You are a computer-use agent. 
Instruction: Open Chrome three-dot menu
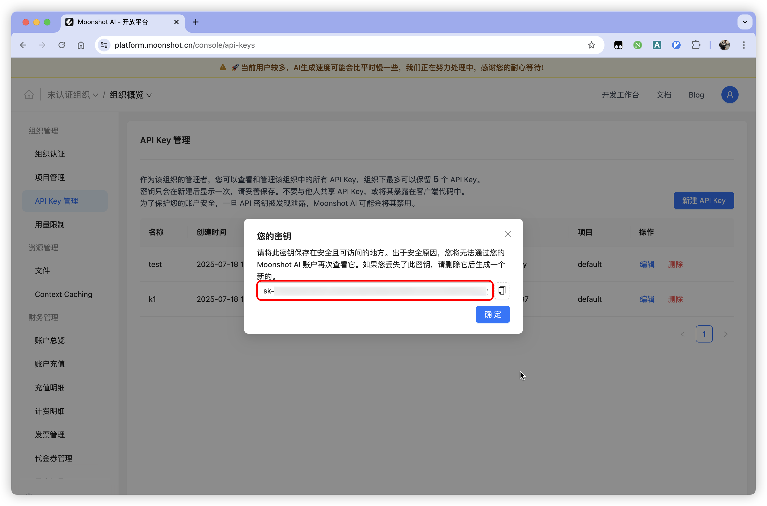pos(744,45)
